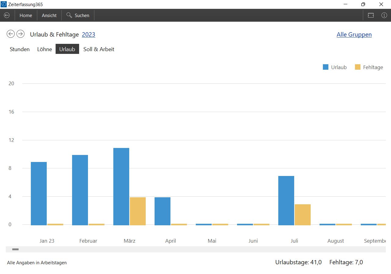The image size is (391, 274).
Task: Go to previous year with left arrow
Action: pyautogui.click(x=11, y=34)
